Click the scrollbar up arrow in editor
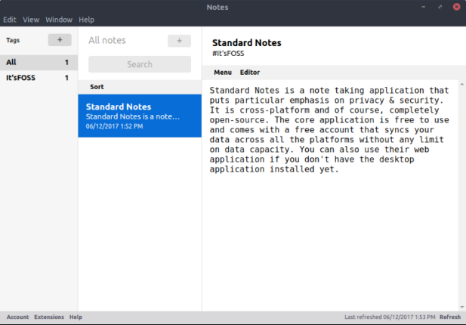The image size is (466, 325). 462,85
